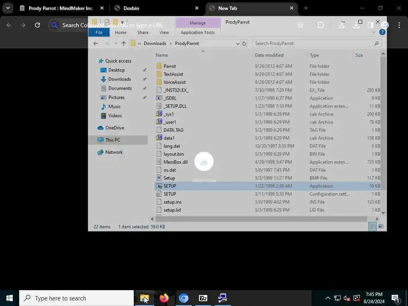Select the setup.ins file

pyautogui.click(x=173, y=202)
